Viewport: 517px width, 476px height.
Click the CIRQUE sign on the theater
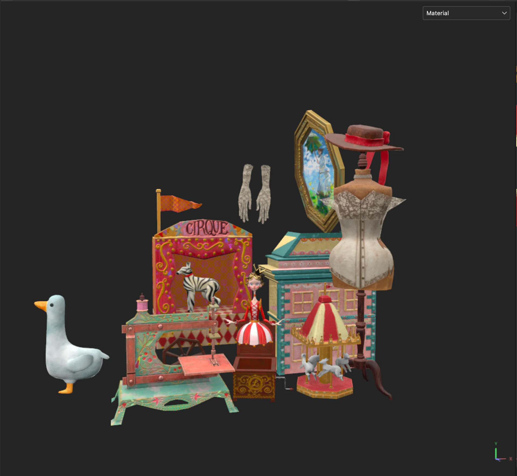(x=206, y=228)
